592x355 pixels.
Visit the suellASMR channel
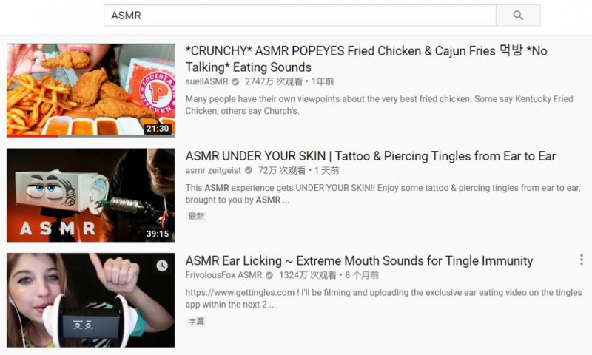[x=207, y=81]
